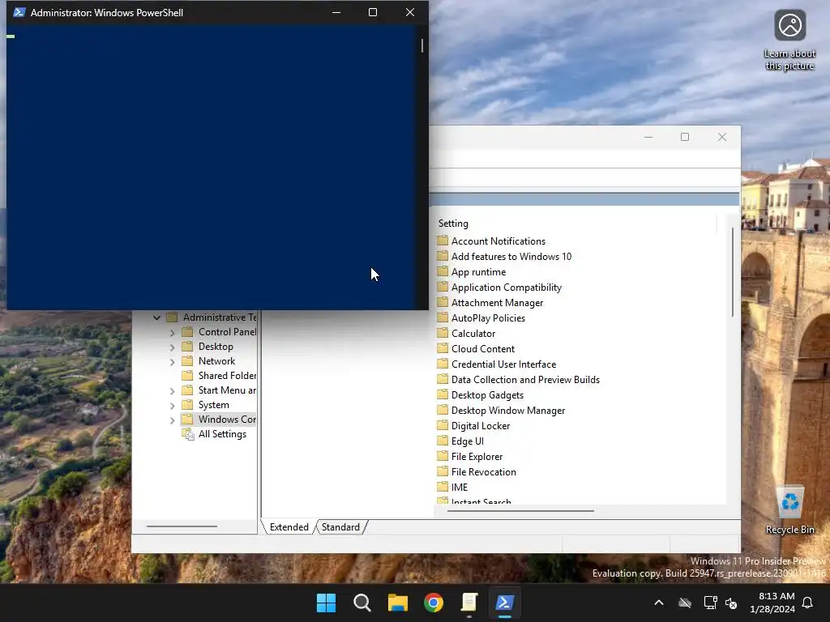Click the settings list horizontal scrollbar
830x622 pixels.
[521, 511]
